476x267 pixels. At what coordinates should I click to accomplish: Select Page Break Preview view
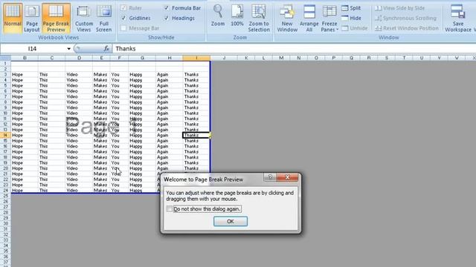tap(56, 18)
